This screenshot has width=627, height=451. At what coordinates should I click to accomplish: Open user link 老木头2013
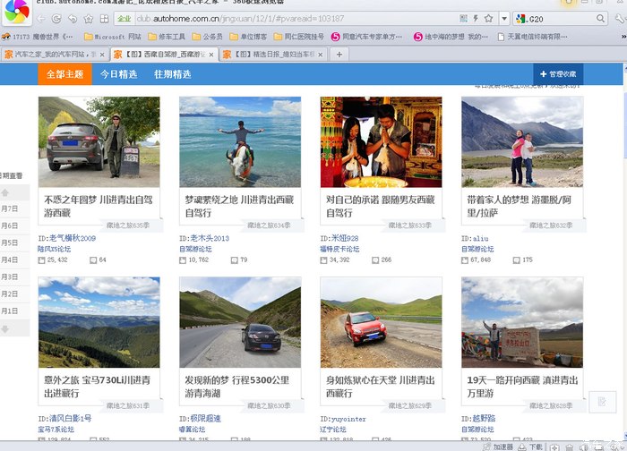[210, 238]
